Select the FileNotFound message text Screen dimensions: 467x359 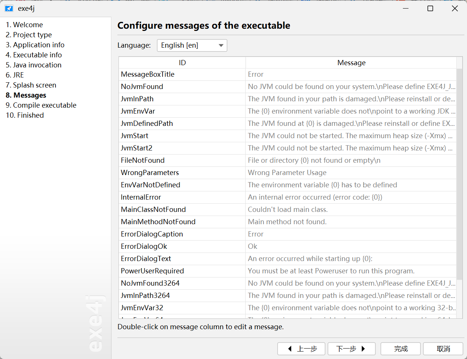[x=314, y=160]
